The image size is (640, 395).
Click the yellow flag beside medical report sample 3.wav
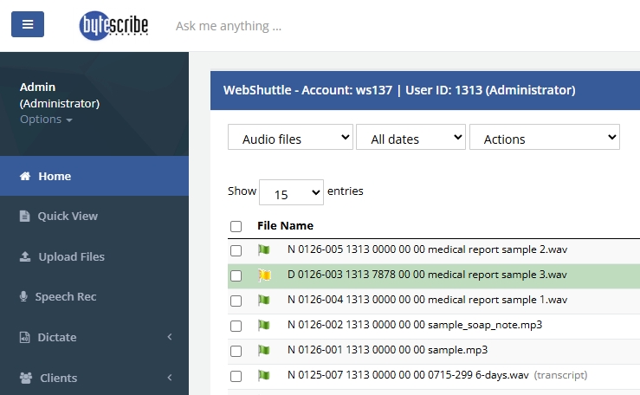click(264, 275)
